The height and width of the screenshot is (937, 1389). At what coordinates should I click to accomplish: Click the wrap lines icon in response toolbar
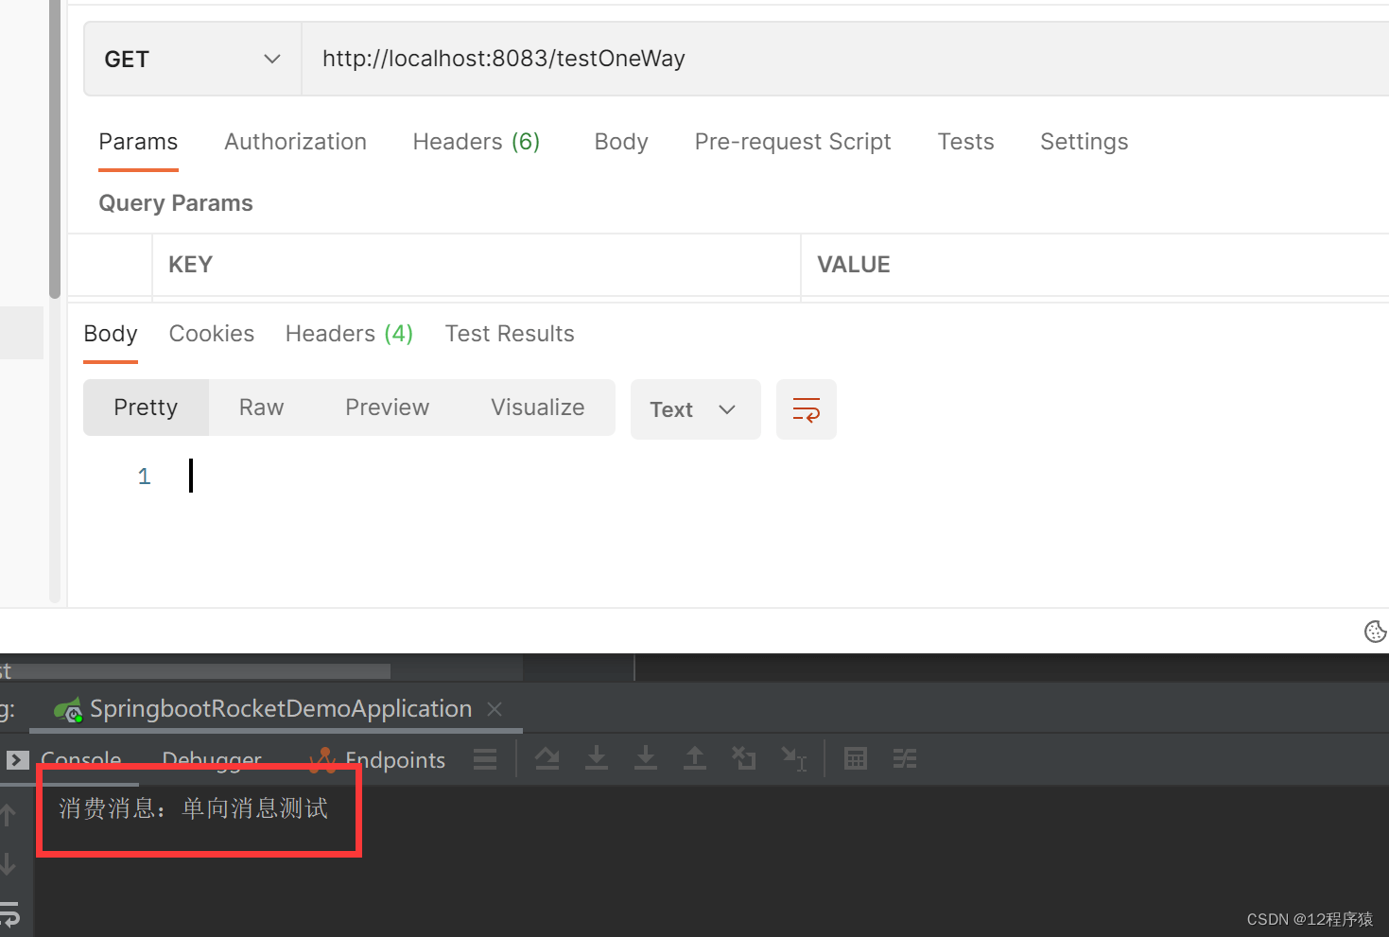(x=806, y=409)
